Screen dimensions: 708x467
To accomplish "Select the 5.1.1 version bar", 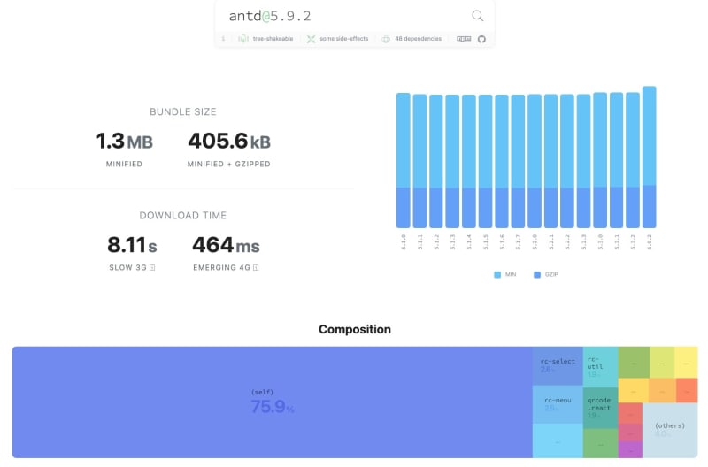I will click(x=419, y=161).
